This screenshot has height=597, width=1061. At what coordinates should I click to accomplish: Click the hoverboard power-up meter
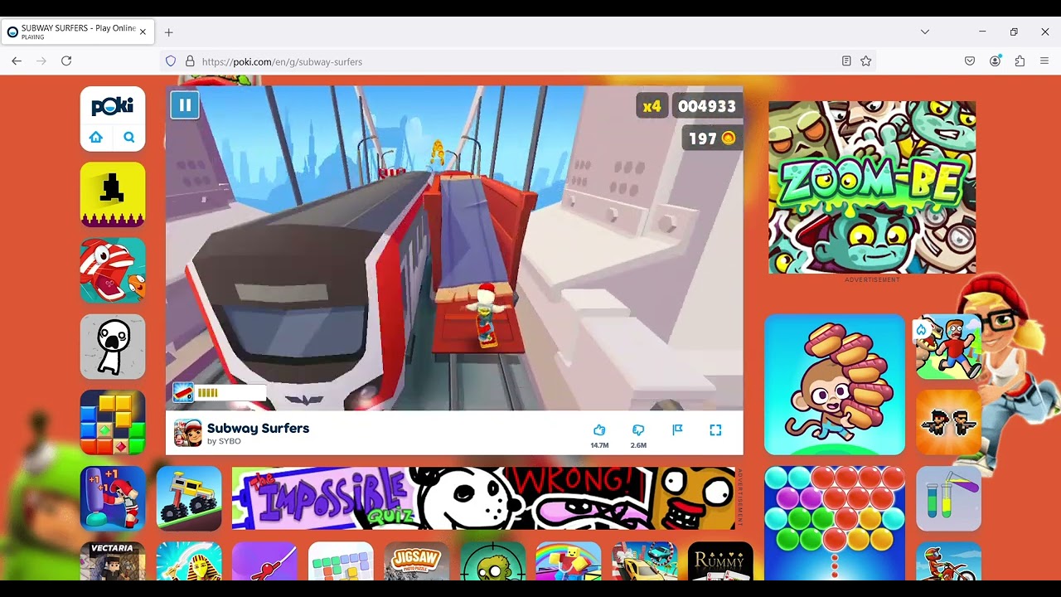click(219, 392)
